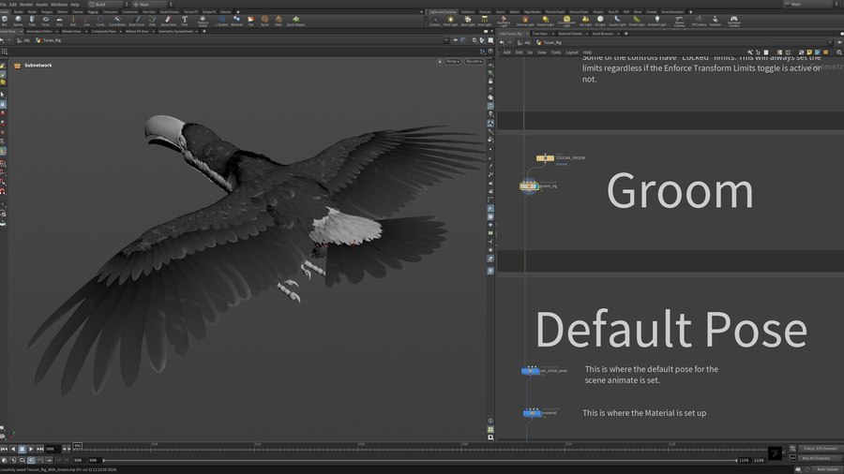Select the groom_rig node
The height and width of the screenshot is (474, 844).
coord(529,185)
